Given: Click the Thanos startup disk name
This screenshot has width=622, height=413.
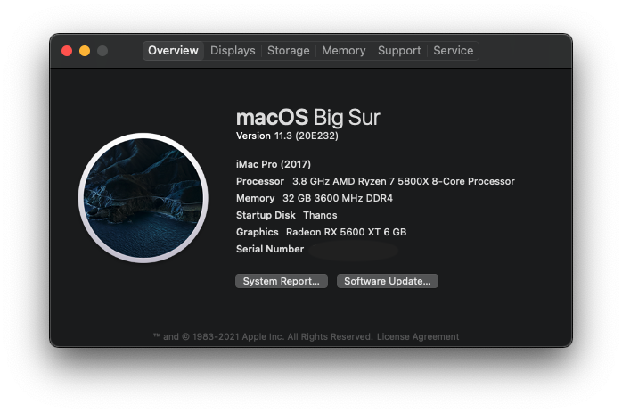Looking at the screenshot, I should pyautogui.click(x=320, y=215).
